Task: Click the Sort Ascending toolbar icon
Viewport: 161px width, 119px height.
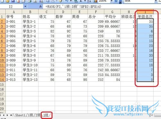Action: coord(89,1)
